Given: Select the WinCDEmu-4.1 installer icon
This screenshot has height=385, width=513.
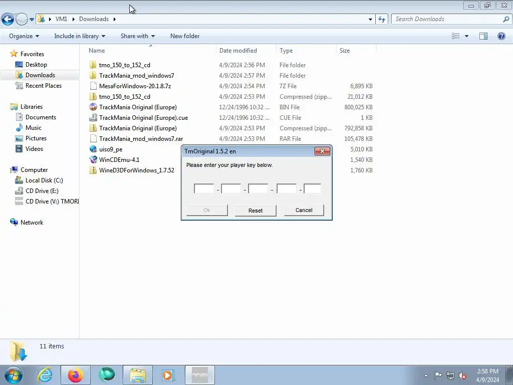Looking at the screenshot, I should click(x=93, y=159).
